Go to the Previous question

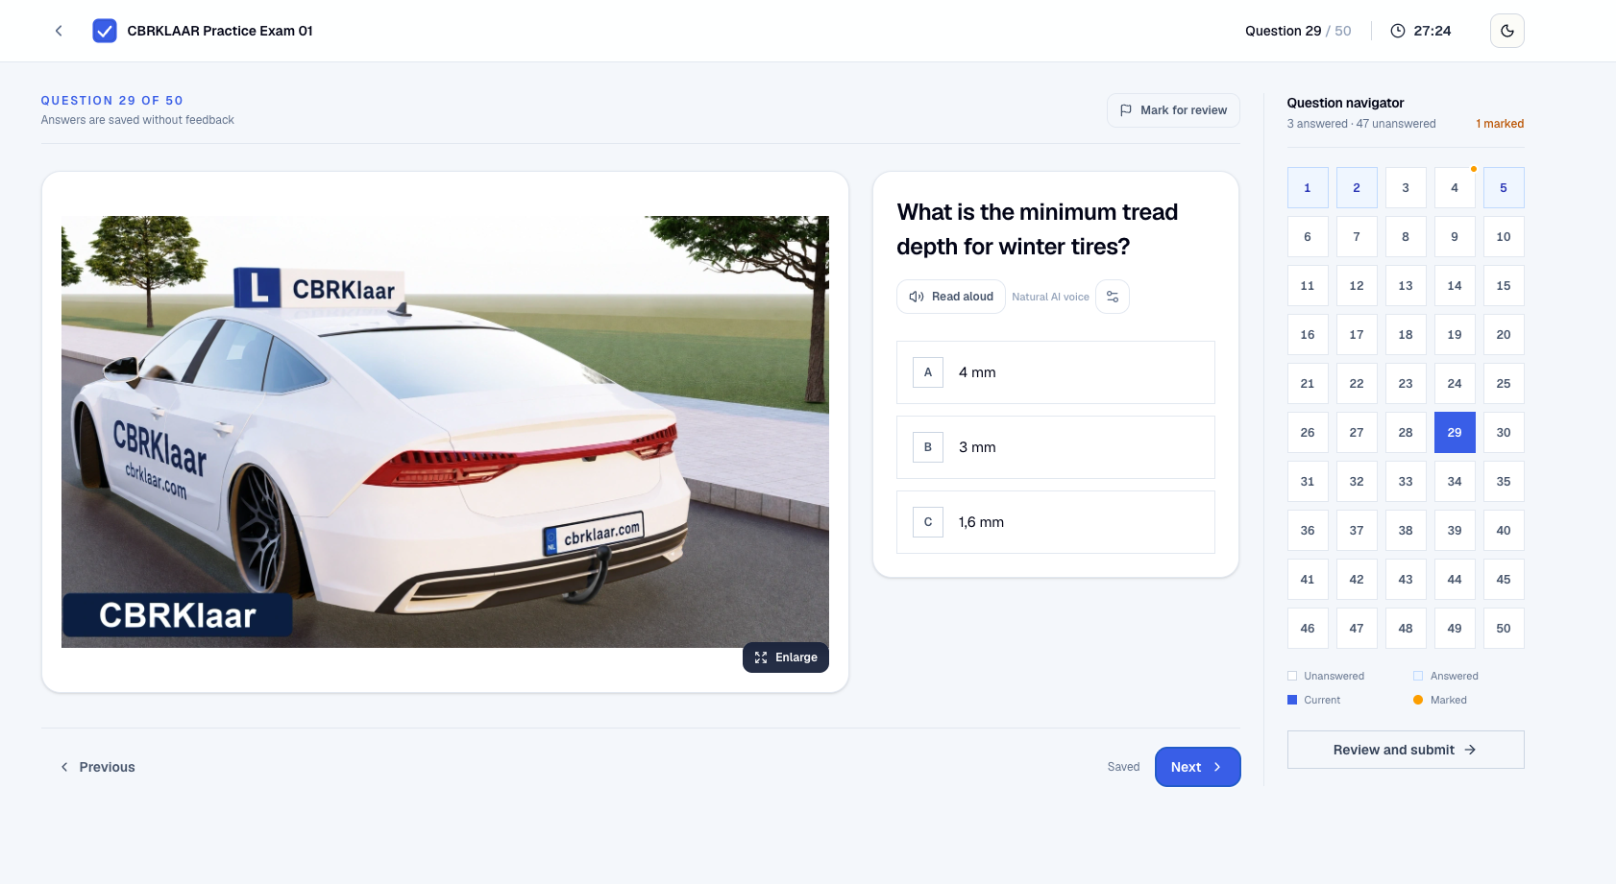pyautogui.click(x=98, y=767)
